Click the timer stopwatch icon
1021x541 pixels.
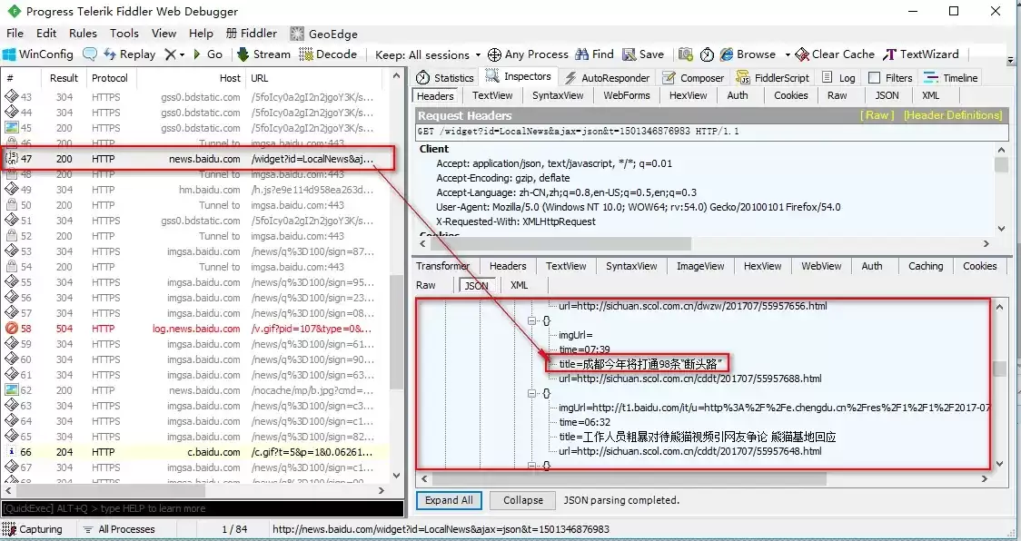click(707, 54)
